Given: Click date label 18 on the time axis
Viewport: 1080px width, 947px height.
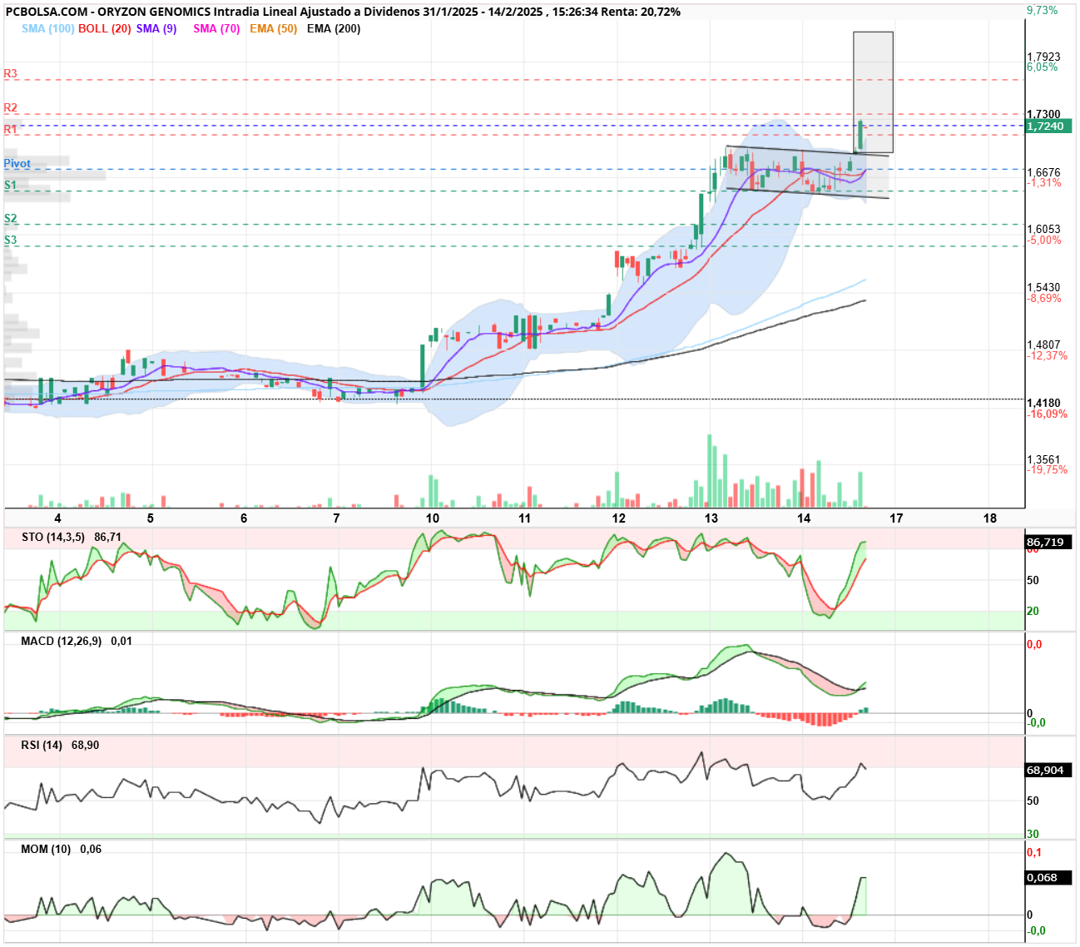Looking at the screenshot, I should (989, 518).
